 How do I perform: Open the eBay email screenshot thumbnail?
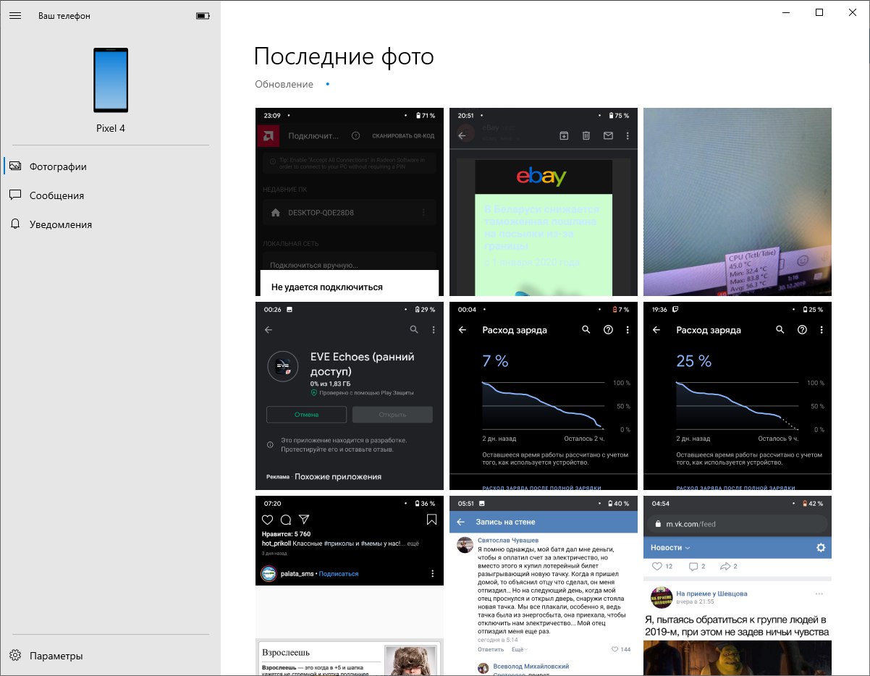point(544,202)
